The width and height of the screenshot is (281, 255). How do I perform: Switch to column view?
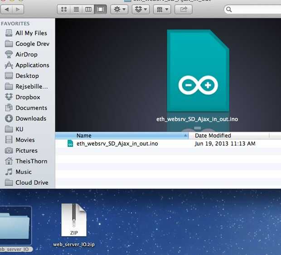coord(88,10)
